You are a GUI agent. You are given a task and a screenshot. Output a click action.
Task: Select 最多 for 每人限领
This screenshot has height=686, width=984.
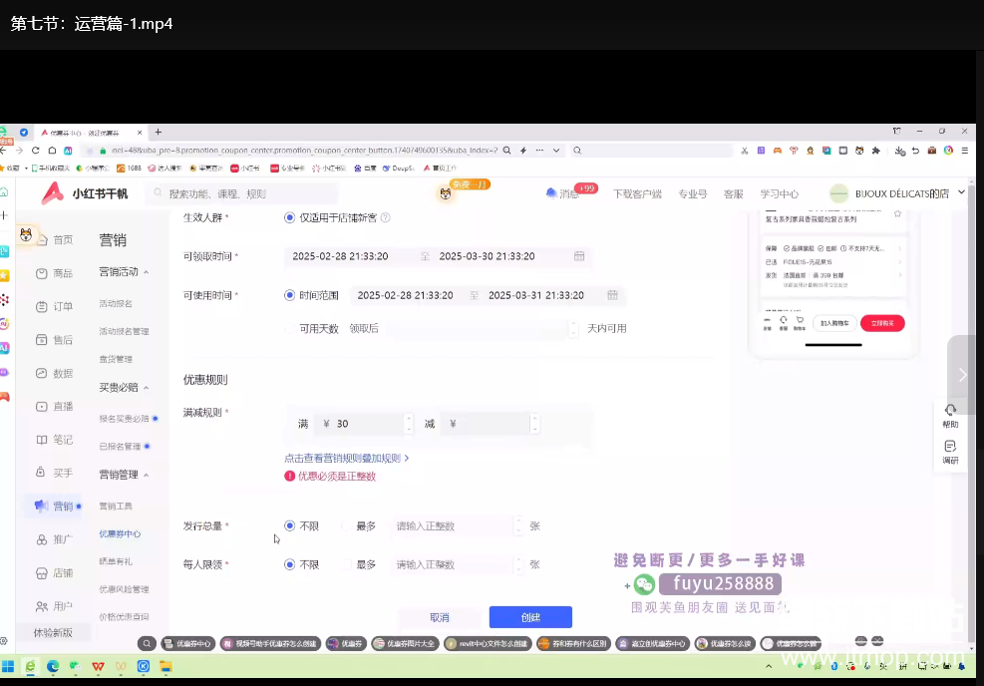(x=347, y=564)
